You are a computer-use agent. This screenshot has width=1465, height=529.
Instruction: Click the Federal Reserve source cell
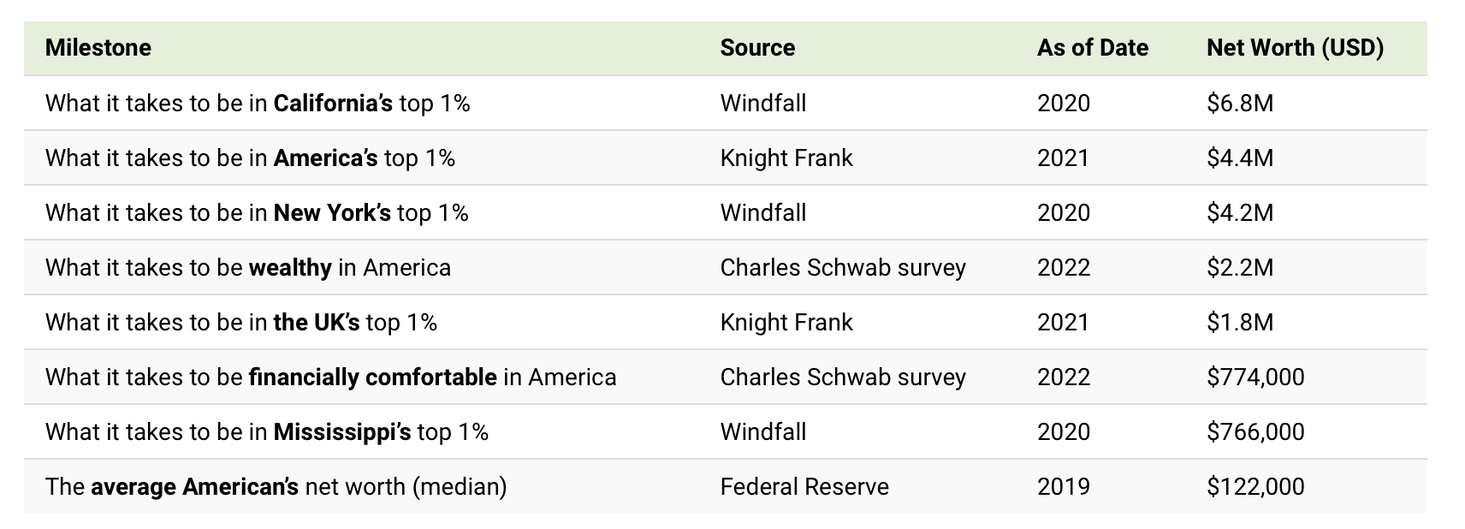coord(804,487)
